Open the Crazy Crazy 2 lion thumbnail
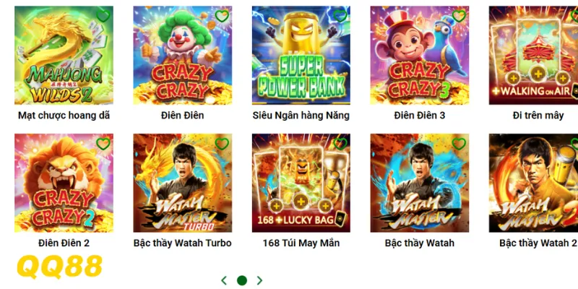The height and width of the screenshot is (289, 578). pyautogui.click(x=64, y=183)
